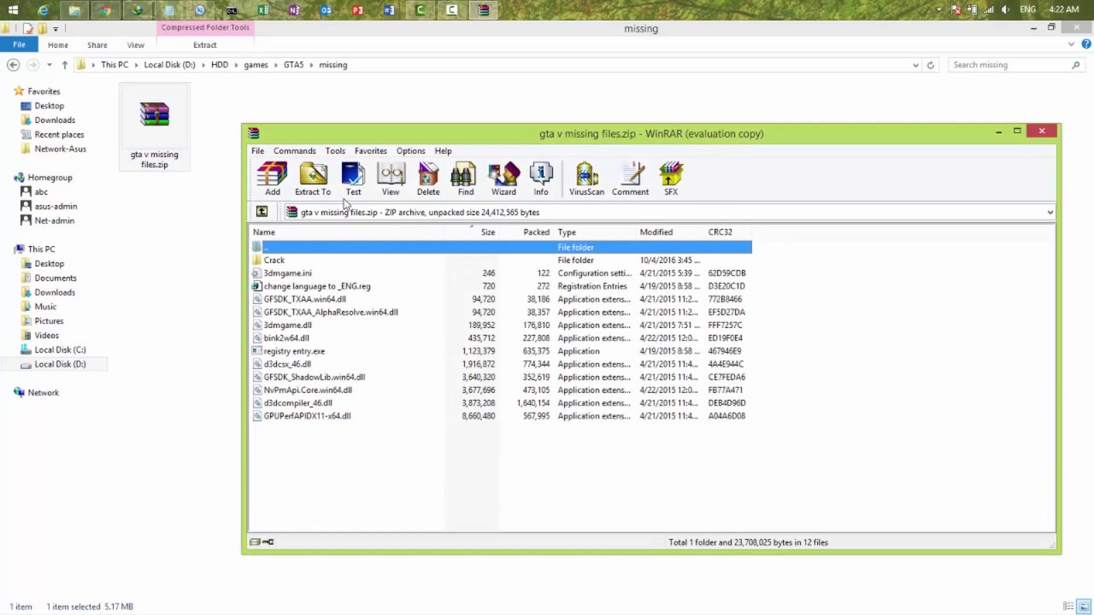
Task: Open WinRAR Options menu
Action: pos(410,151)
